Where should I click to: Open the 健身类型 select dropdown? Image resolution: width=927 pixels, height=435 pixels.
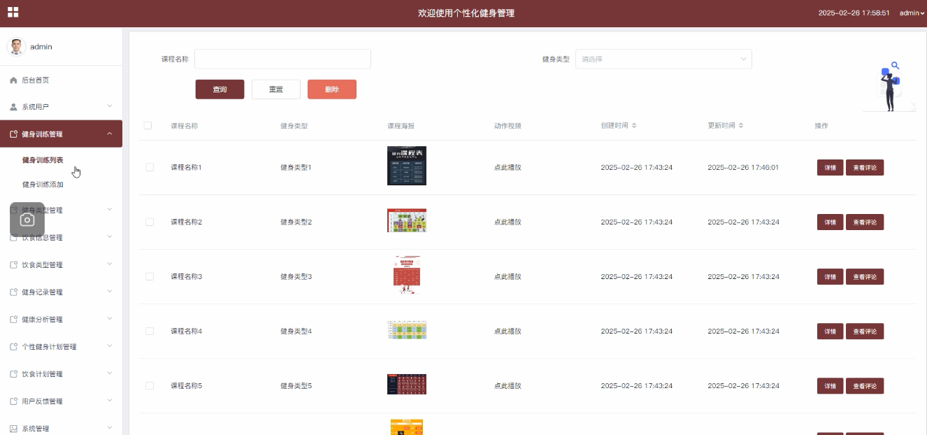(x=663, y=59)
